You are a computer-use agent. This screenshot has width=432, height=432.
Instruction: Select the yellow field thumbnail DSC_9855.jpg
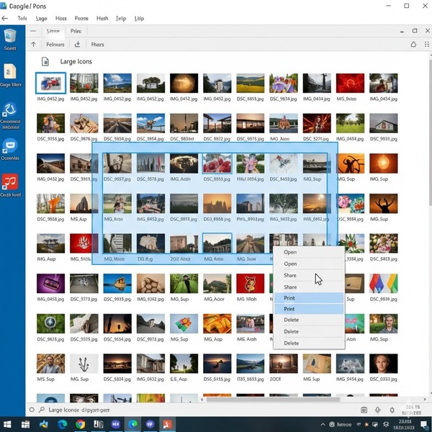tap(250, 83)
